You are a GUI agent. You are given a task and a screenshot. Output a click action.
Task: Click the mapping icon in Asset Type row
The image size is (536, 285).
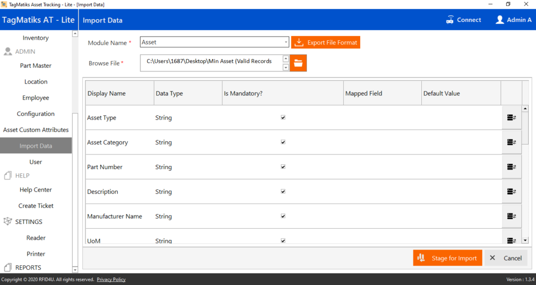click(x=511, y=117)
